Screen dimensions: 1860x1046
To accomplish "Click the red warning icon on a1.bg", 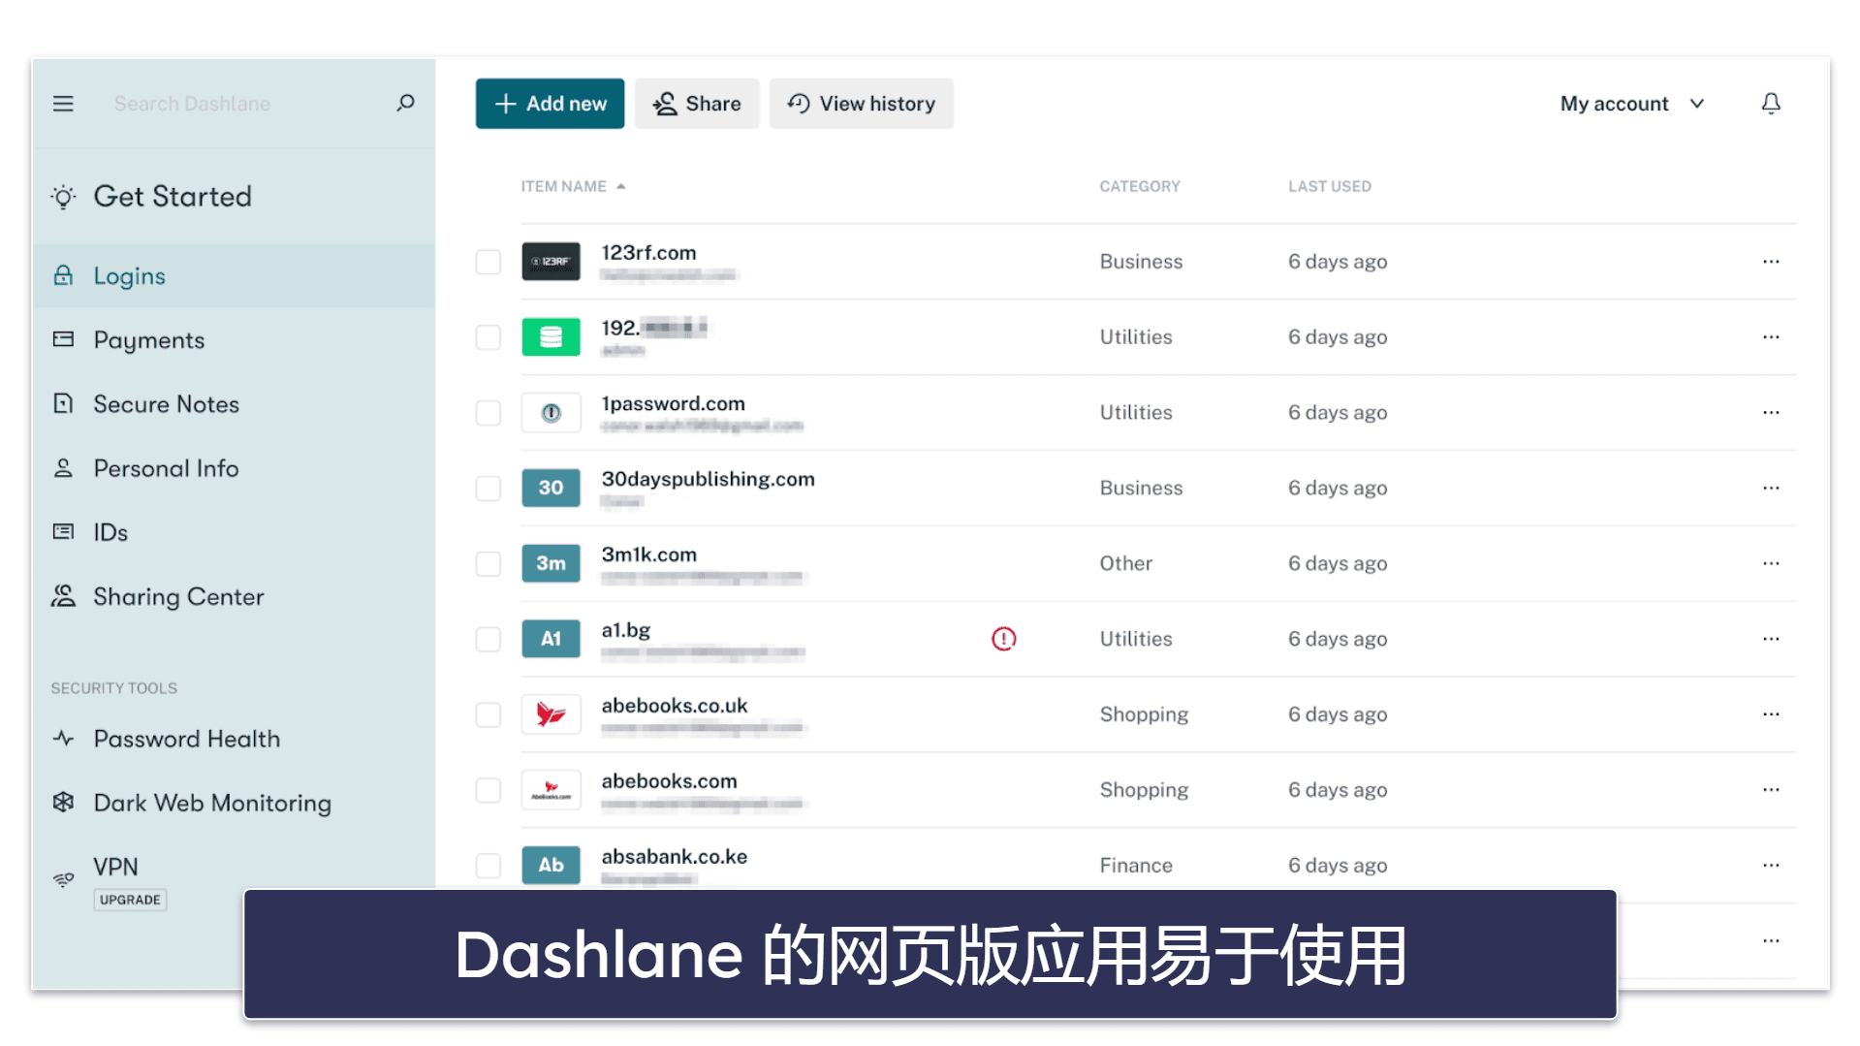I will click(1003, 639).
